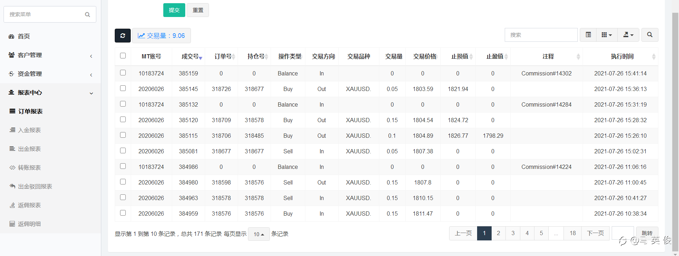
Task: Sort table by 持仓号 column
Action: click(x=254, y=57)
